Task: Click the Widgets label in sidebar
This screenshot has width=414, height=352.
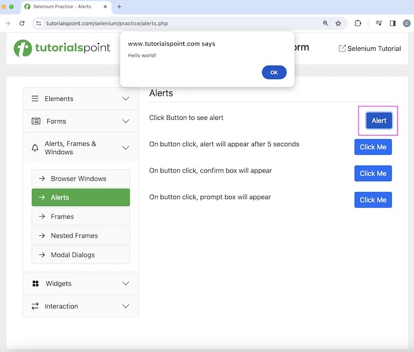Action: pyautogui.click(x=58, y=283)
